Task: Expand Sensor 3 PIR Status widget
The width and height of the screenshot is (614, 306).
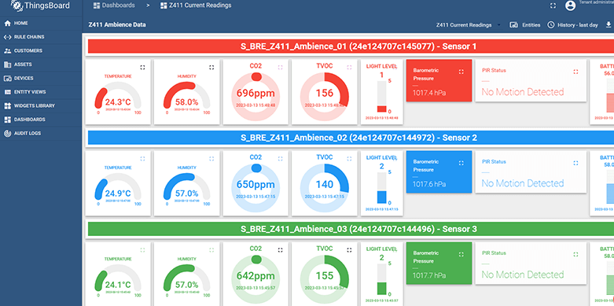Action: click(x=575, y=254)
